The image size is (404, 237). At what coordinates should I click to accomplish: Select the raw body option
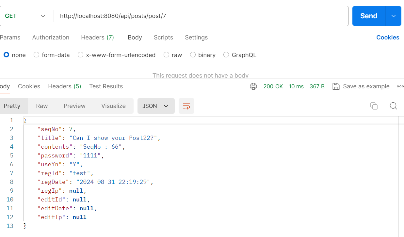coord(167,55)
